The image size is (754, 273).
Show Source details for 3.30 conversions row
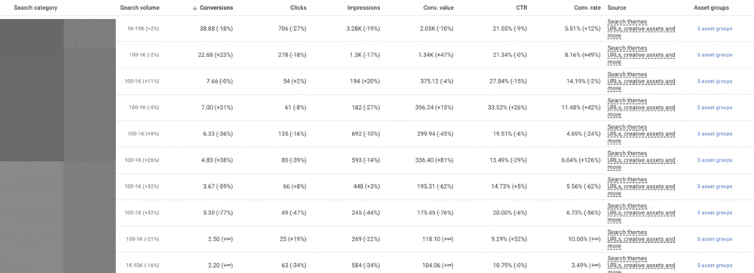tap(641, 213)
